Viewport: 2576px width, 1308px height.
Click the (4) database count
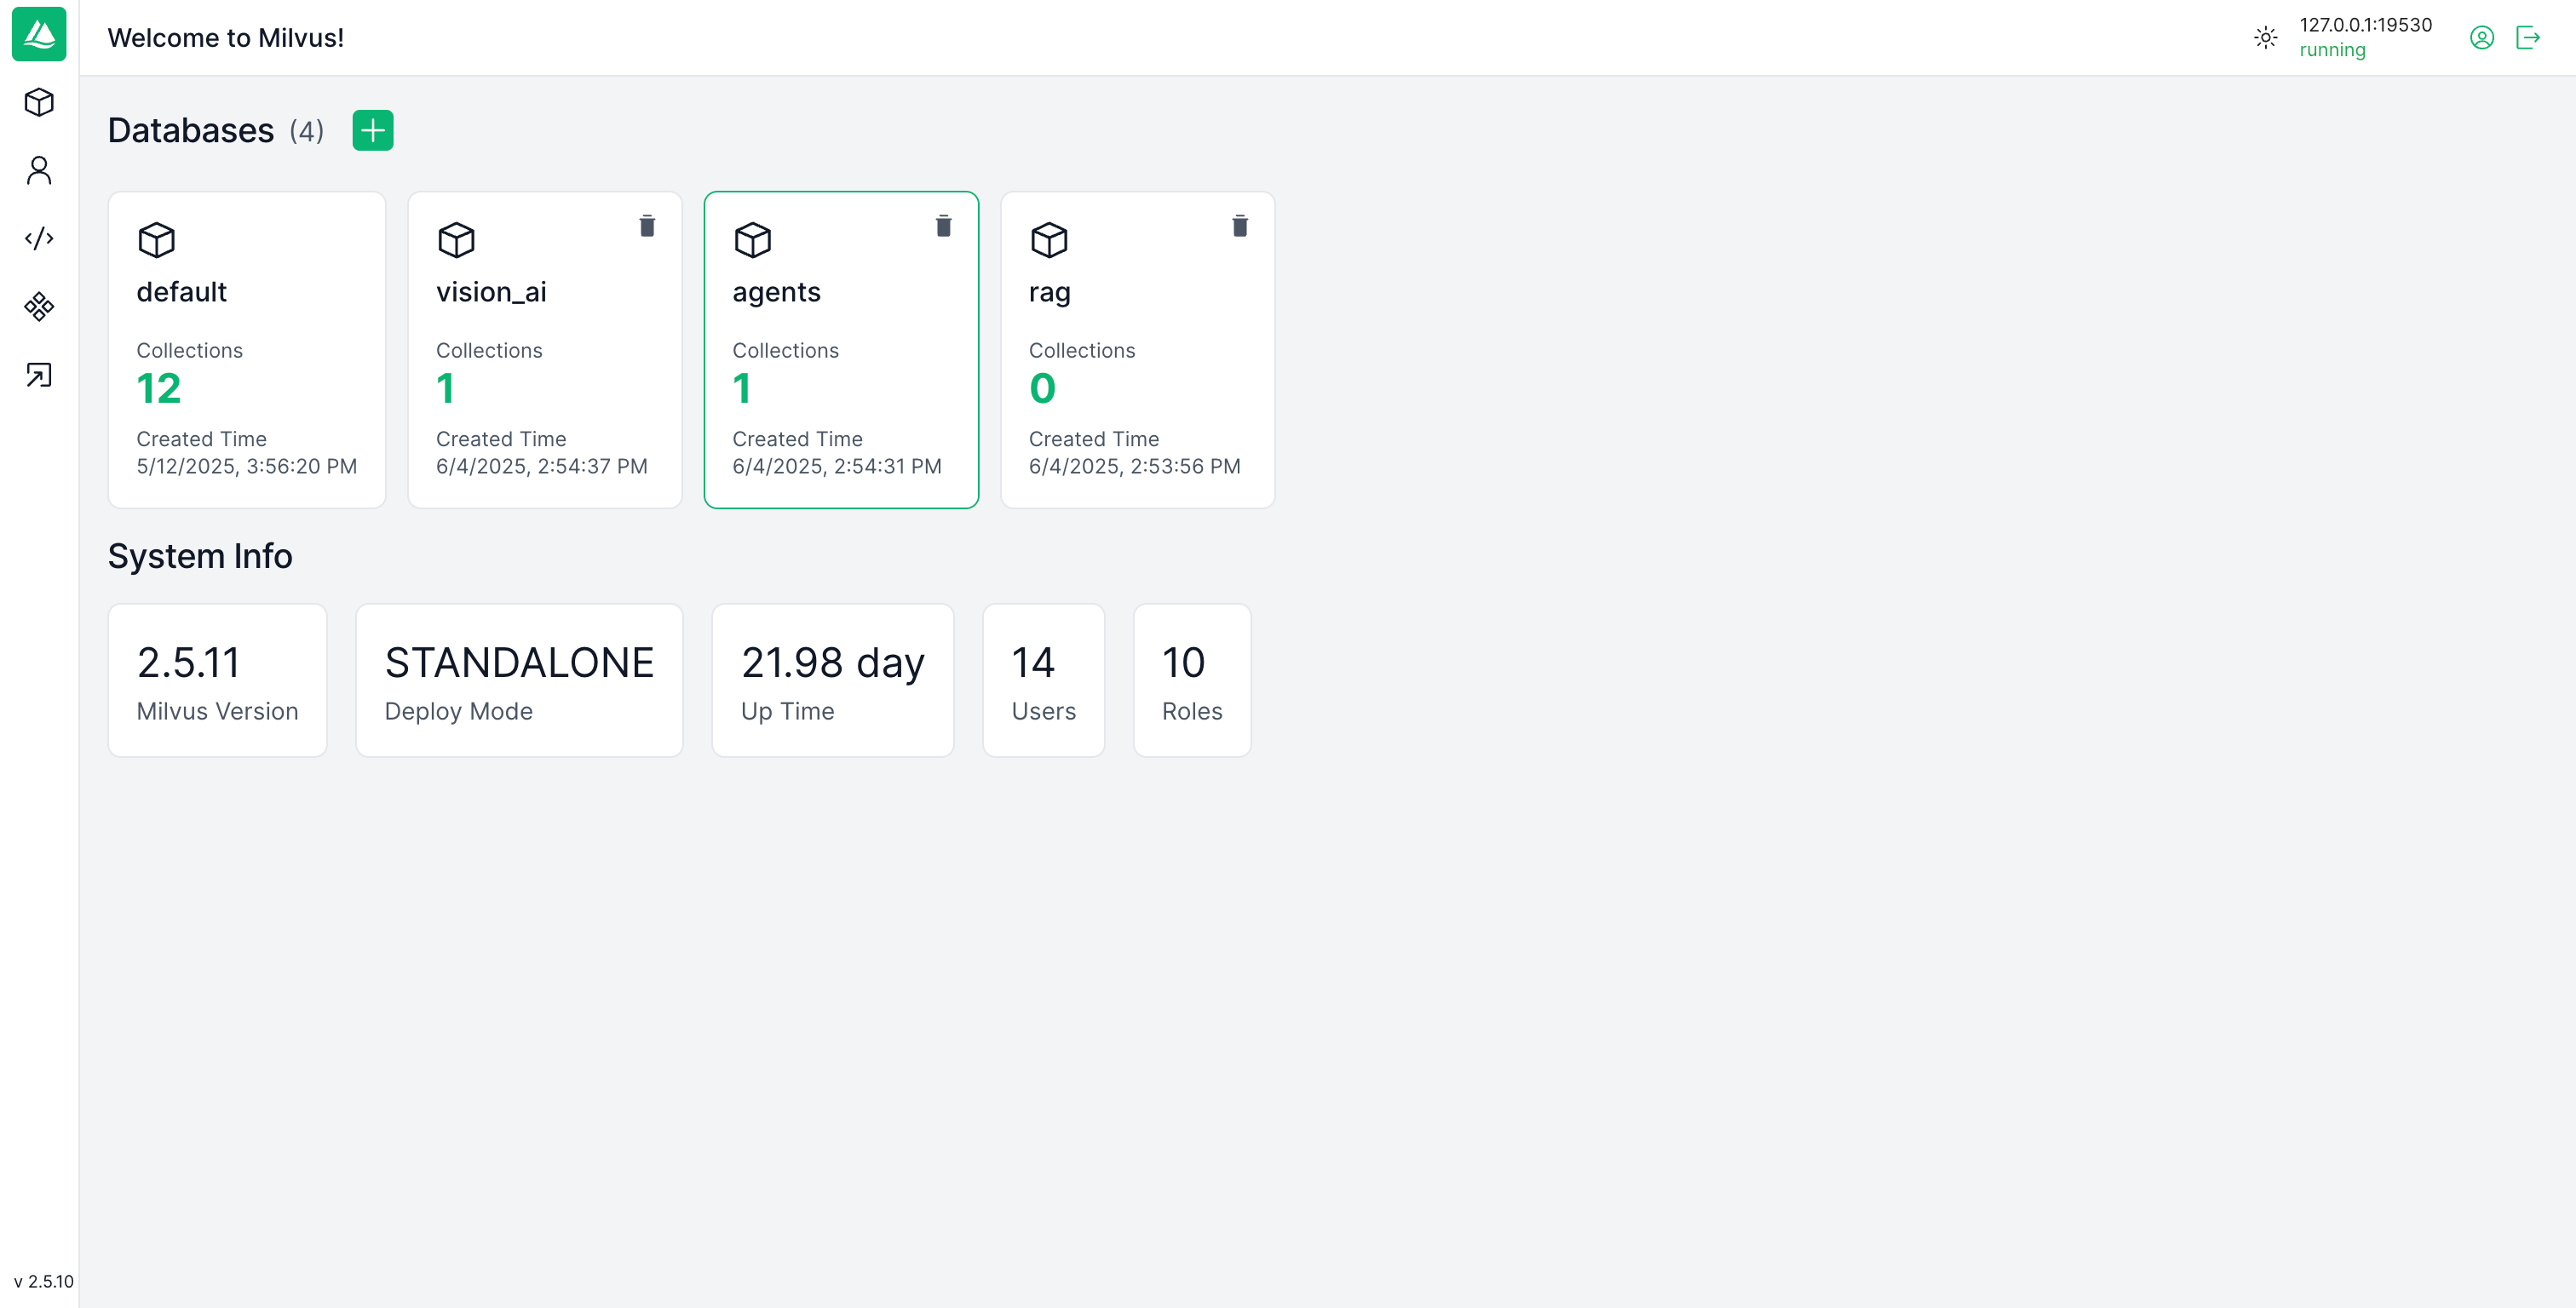[307, 131]
